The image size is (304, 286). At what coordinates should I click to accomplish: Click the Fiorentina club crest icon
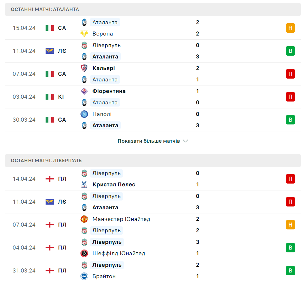tap(84, 91)
